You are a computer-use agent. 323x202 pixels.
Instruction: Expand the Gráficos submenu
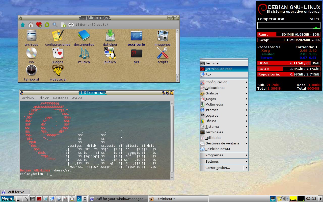tap(224, 93)
